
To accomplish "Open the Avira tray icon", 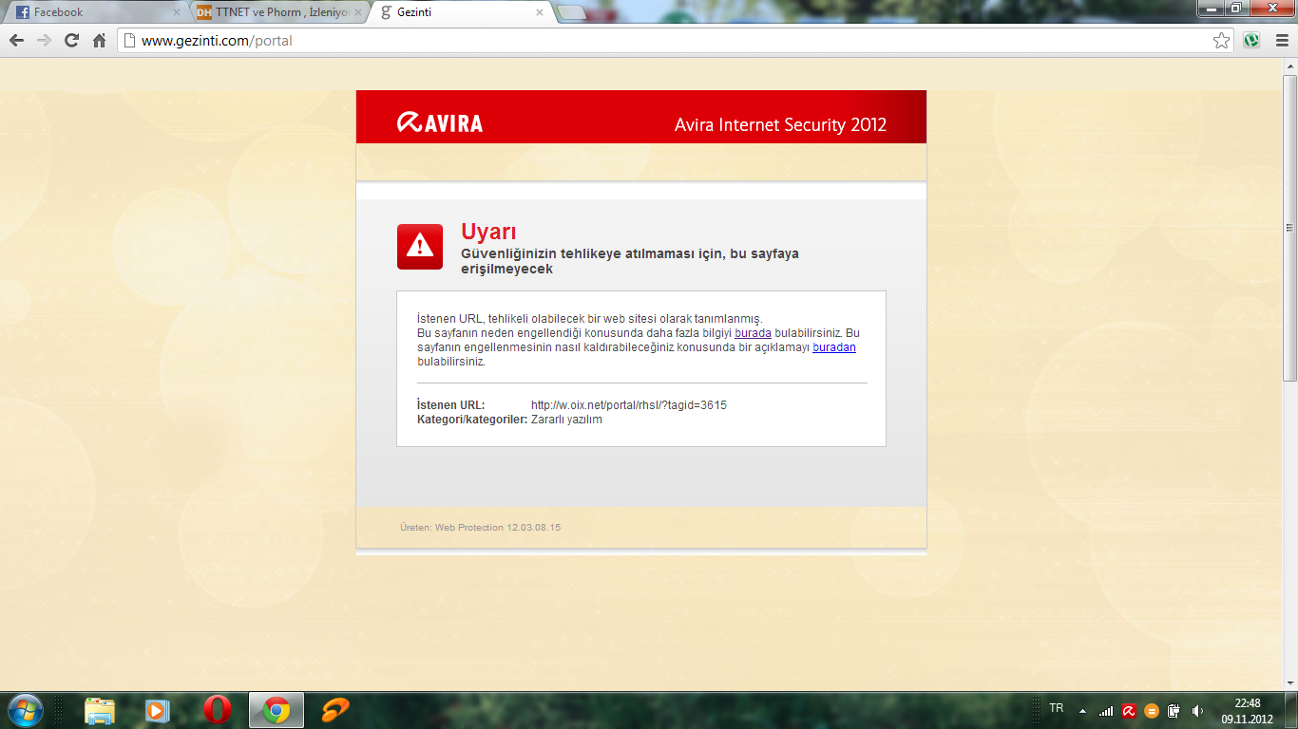I will coord(1129,711).
